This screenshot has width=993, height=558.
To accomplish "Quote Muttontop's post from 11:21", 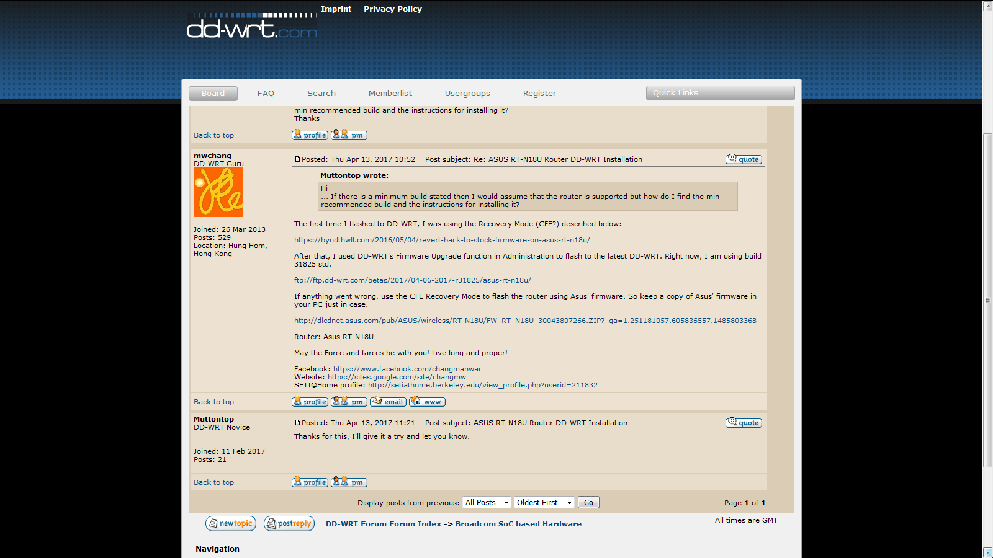I will [x=744, y=423].
